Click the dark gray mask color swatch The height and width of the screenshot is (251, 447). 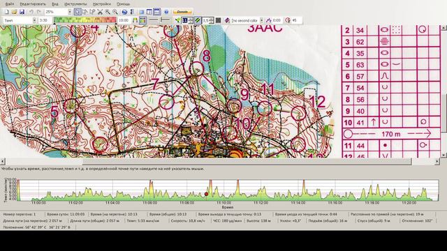(219, 20)
